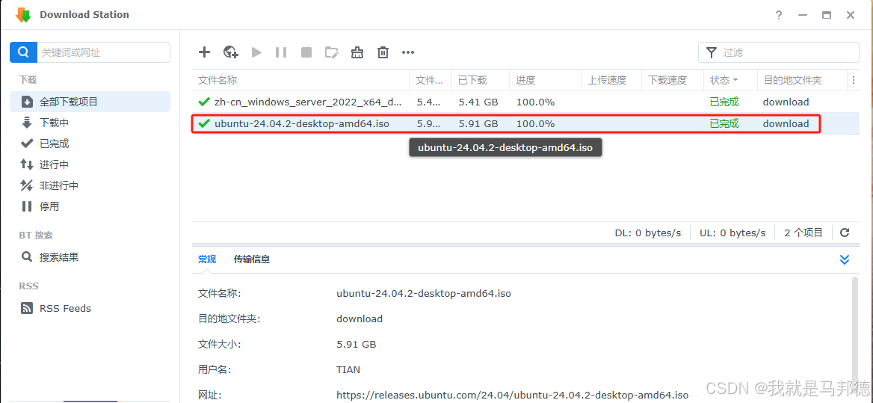The height and width of the screenshot is (403, 873).
Task: Select the zh-cn_windows_server_2022 download row
Action: click(526, 102)
